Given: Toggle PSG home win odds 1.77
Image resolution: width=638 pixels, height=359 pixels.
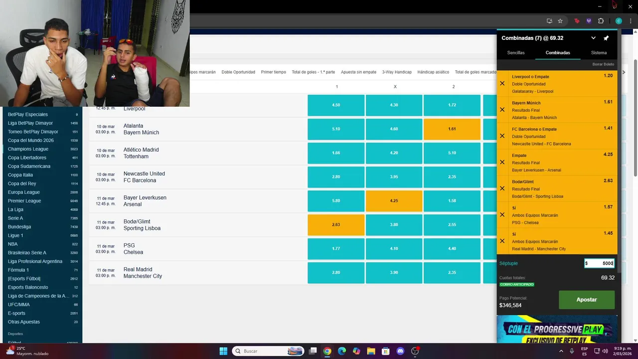Looking at the screenshot, I should (336, 249).
